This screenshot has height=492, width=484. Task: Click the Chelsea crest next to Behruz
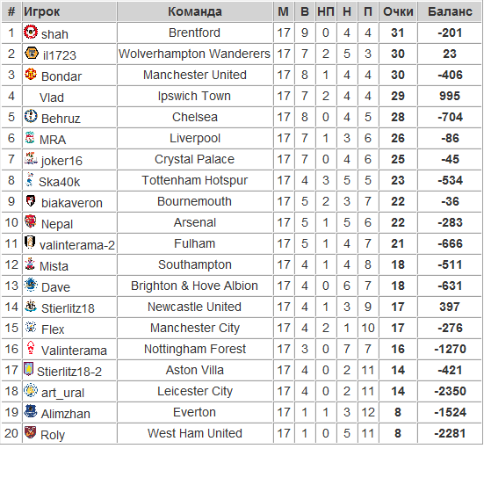(31, 116)
